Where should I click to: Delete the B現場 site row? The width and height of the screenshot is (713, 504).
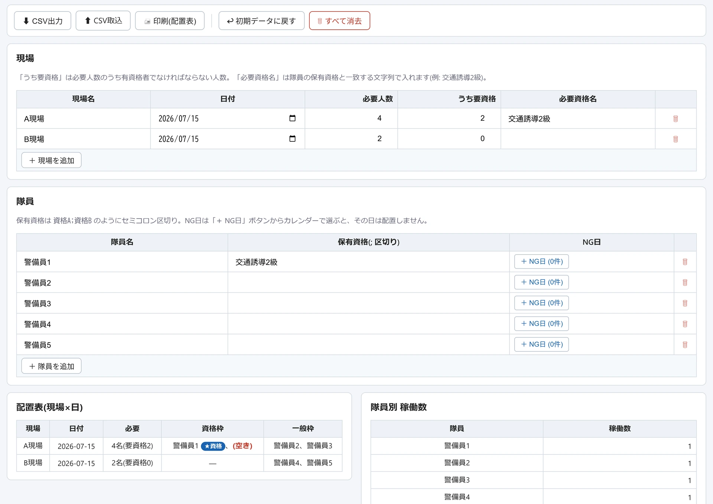675,139
